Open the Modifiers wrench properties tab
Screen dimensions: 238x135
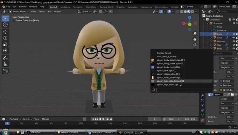tap(203, 95)
